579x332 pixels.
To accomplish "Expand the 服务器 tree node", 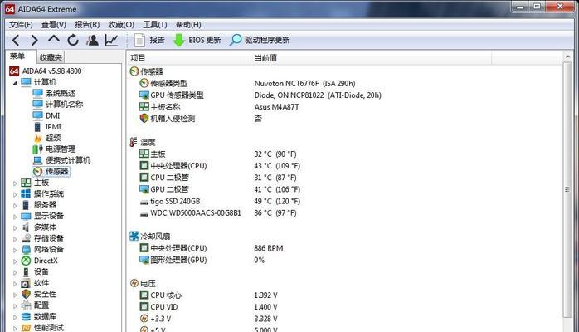I will point(15,205).
